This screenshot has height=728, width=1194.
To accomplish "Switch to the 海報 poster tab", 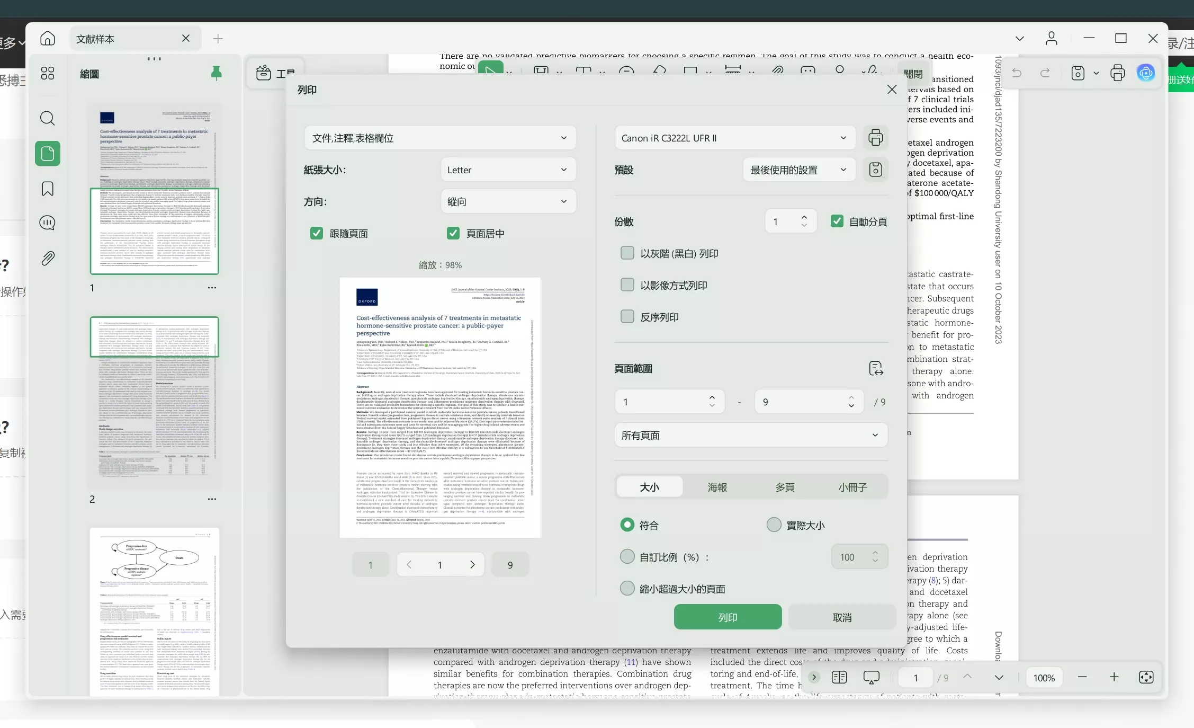I will coord(717,487).
